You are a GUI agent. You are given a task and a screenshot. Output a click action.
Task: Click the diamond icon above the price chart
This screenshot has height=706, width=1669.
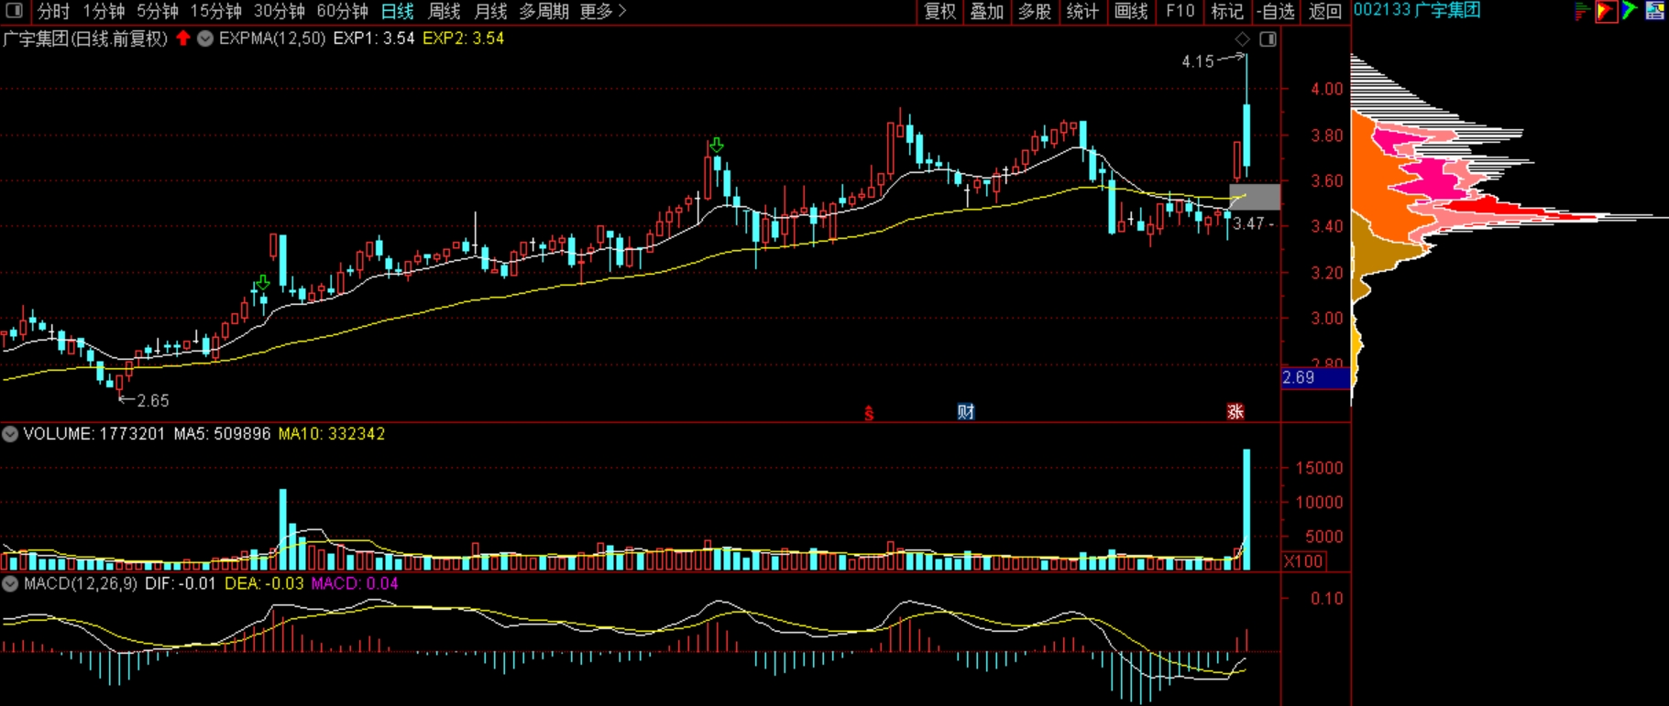click(x=1242, y=38)
